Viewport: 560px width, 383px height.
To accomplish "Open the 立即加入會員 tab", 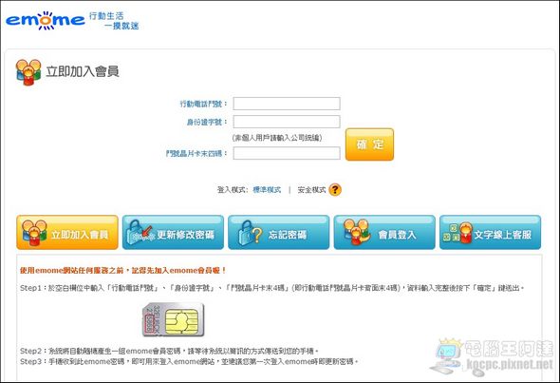I will 67,233.
